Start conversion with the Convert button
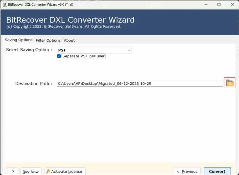This screenshot has height=175, width=239. pyautogui.click(x=217, y=171)
